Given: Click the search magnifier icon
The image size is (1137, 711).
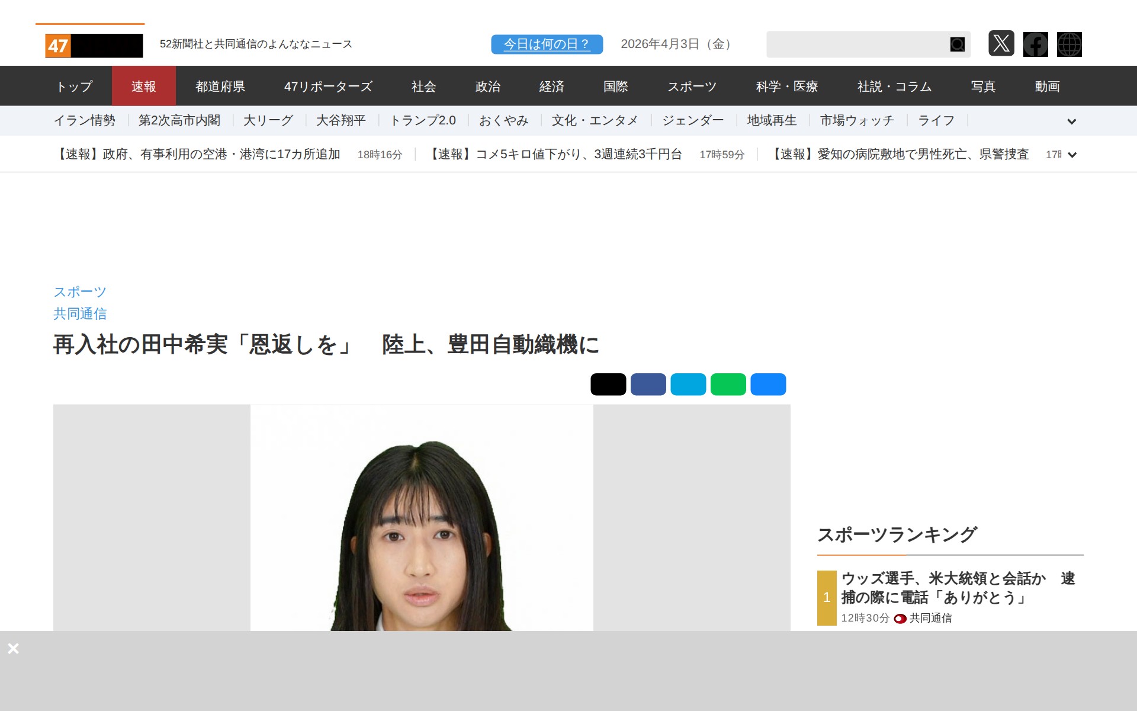Looking at the screenshot, I should click(957, 44).
